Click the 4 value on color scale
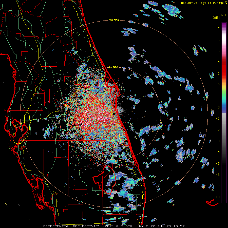The width and height of the screenshot is (228, 228). 219,62
